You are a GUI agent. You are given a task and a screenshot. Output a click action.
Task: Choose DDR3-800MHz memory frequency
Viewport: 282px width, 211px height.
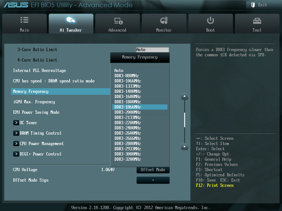[x=140, y=76]
